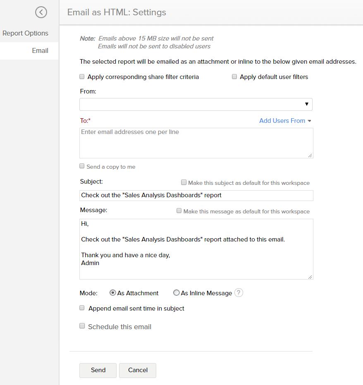The height and width of the screenshot is (385, 363).
Task: Expand the Add Users From menu
Action: click(x=285, y=121)
